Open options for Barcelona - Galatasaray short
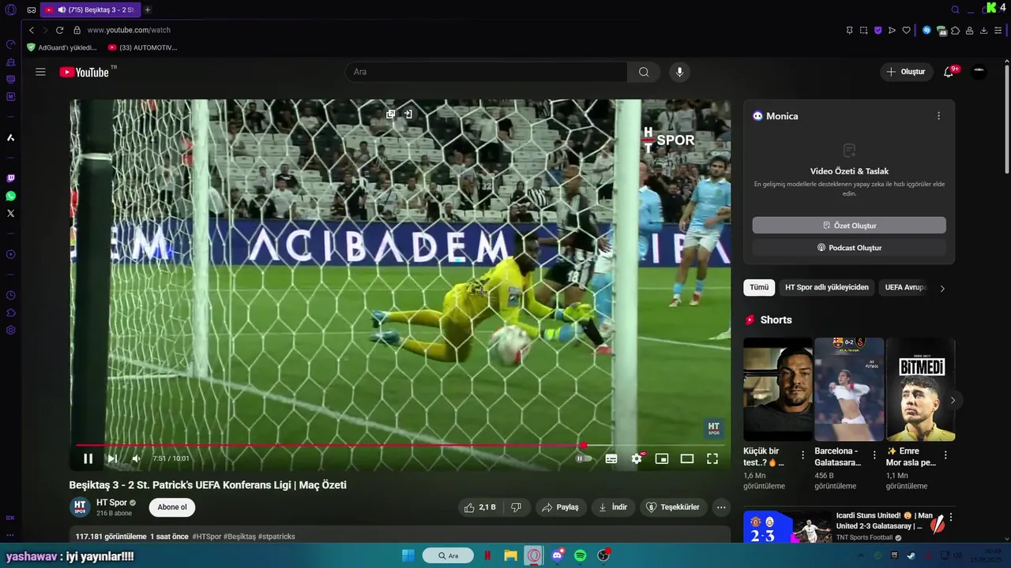Viewport: 1011px width, 568px height. (874, 455)
